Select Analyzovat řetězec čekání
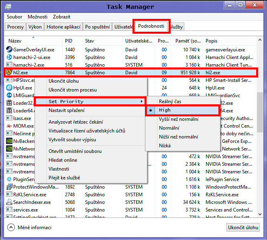The width and height of the screenshot is (267, 240). pyautogui.click(x=91, y=122)
